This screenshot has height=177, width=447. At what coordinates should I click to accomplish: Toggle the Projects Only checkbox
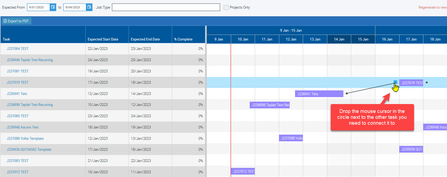pos(226,8)
